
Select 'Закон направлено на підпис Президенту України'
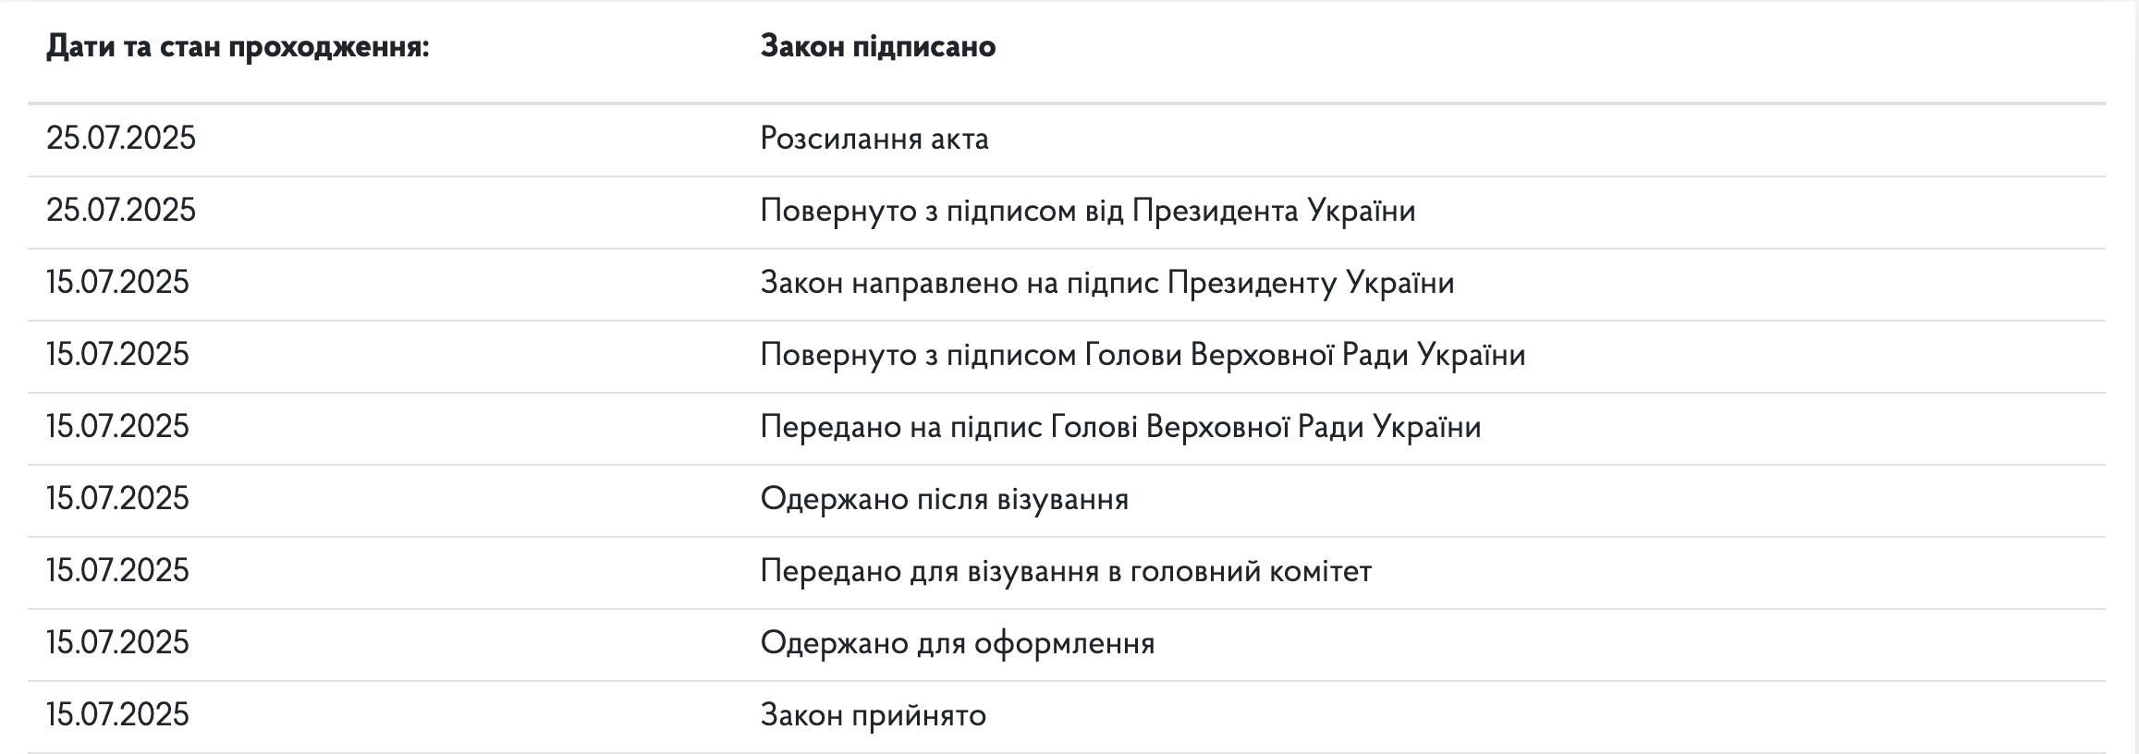click(x=1106, y=283)
